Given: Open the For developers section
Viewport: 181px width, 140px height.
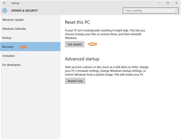Looking at the screenshot, I should point(30,65).
